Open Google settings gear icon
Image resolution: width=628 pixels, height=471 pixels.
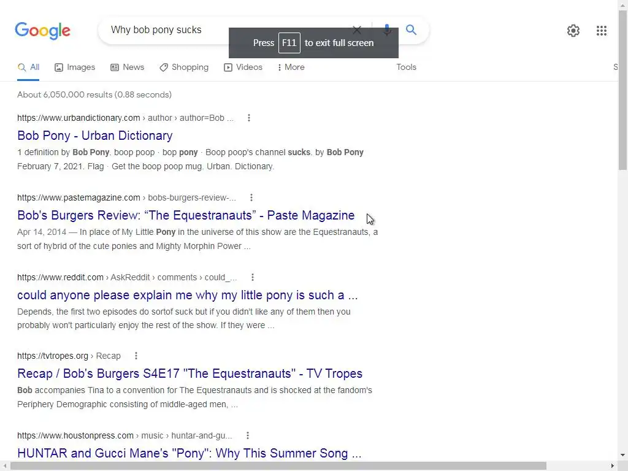tap(573, 31)
